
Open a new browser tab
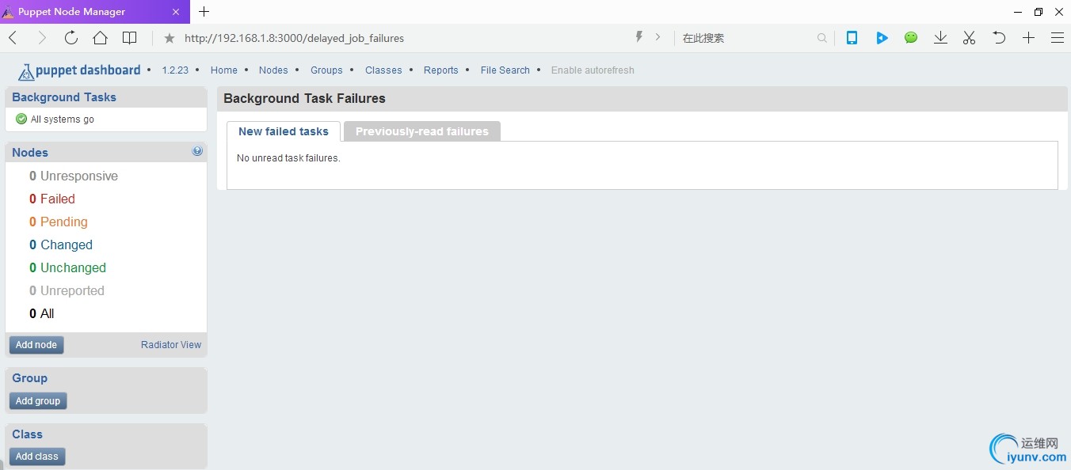coord(204,12)
